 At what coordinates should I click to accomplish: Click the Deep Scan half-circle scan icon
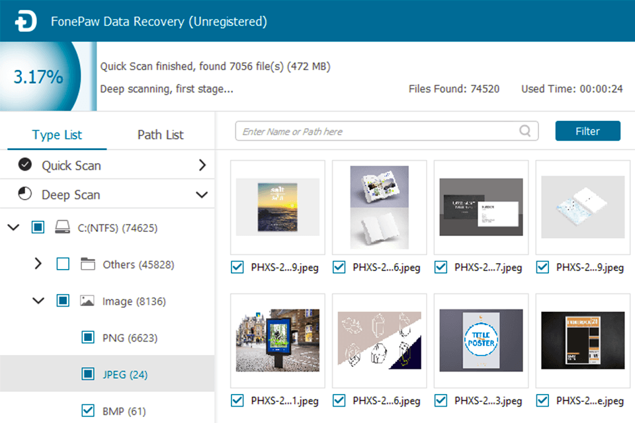(23, 194)
